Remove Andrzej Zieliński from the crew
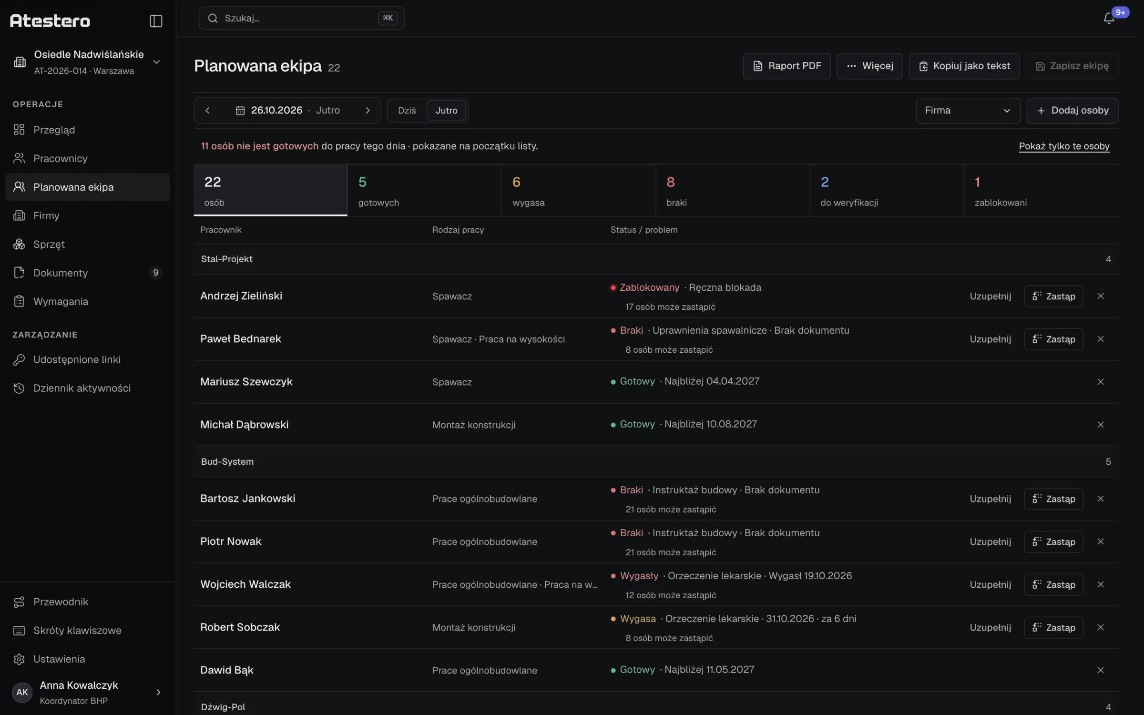 click(1101, 296)
